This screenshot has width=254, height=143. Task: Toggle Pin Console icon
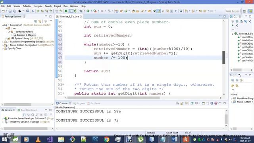click(192, 103)
